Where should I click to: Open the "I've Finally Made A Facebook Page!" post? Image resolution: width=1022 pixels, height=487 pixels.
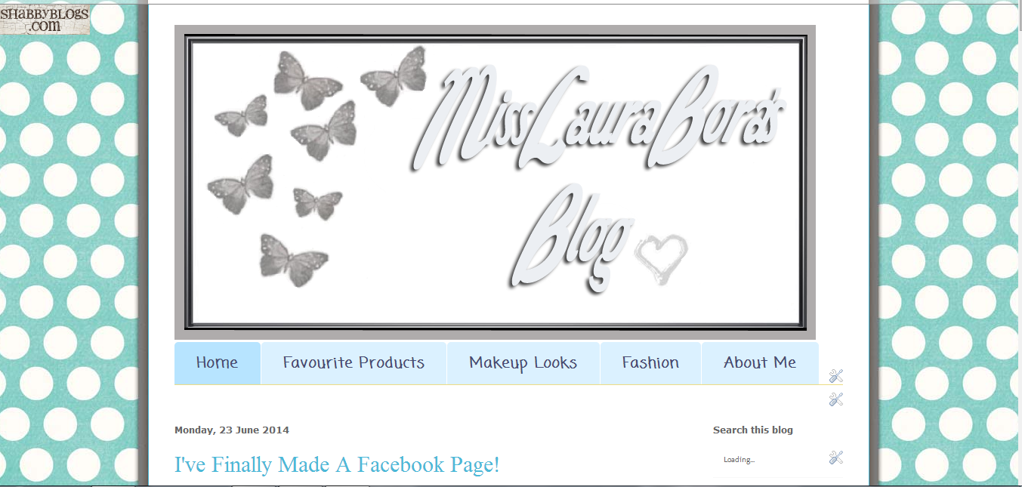pyautogui.click(x=337, y=464)
